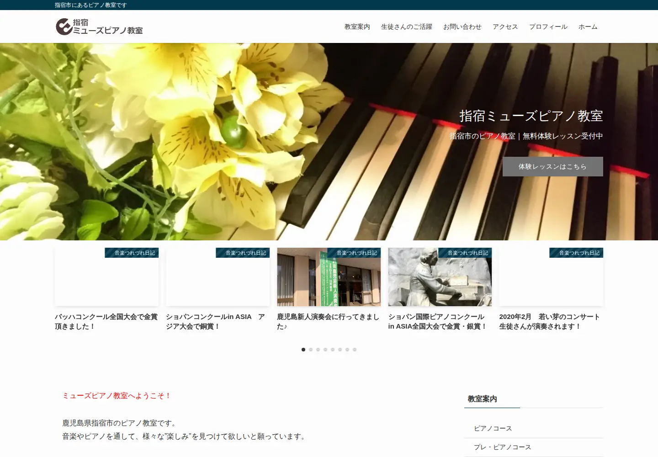Click the 指宿ミューズピアノ教室 logo

99,27
